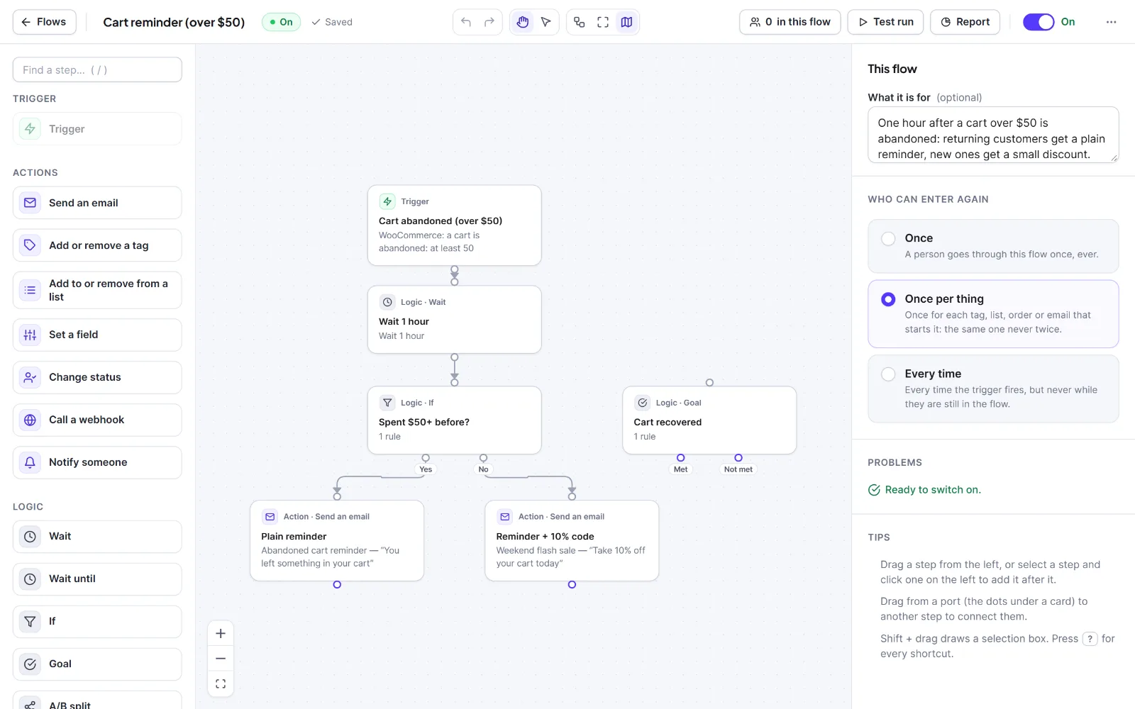This screenshot has width=1135, height=709.
Task: Select the Once re-entry option
Action: [x=993, y=246]
